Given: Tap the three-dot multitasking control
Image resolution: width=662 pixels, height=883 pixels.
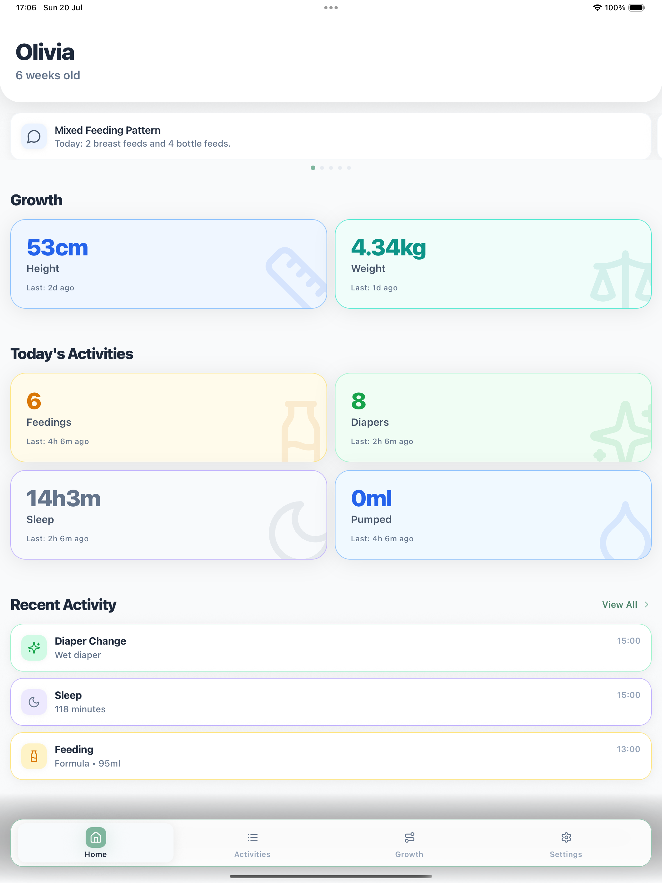Looking at the screenshot, I should [331, 8].
